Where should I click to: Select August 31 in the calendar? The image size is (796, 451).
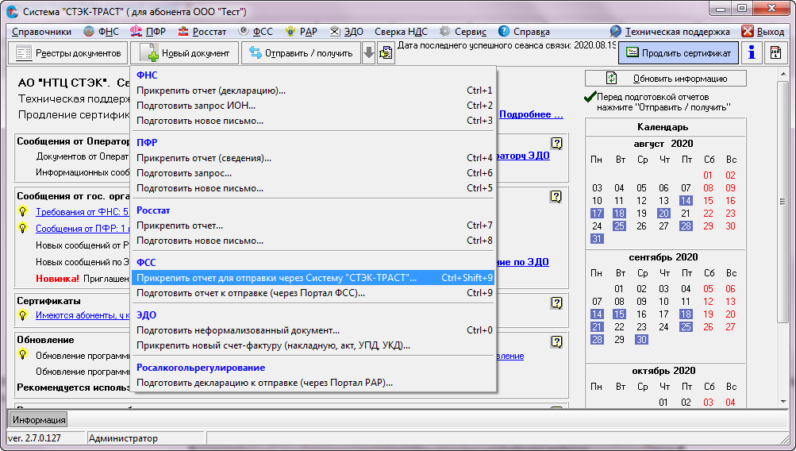point(597,239)
